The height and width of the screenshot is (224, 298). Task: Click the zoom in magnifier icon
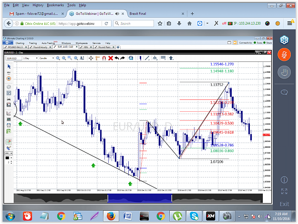click(x=58, y=58)
